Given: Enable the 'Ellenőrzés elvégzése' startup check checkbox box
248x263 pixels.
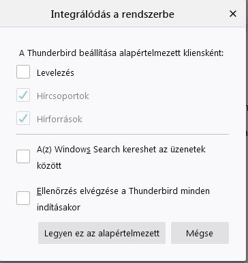Looking at the screenshot, I should (23, 198).
